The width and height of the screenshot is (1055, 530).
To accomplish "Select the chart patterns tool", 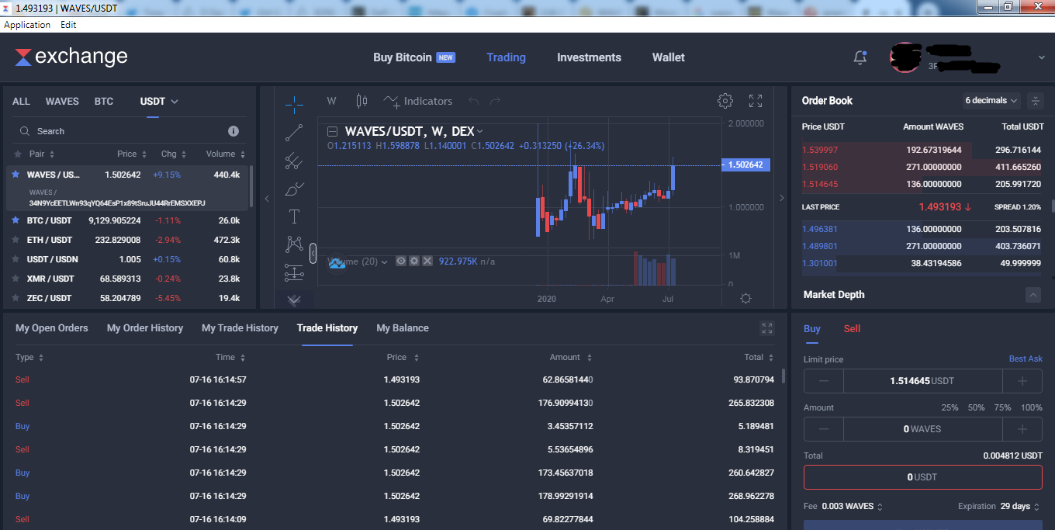I will (294, 244).
